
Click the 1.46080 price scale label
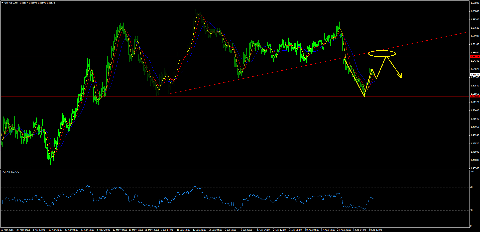click(475, 160)
